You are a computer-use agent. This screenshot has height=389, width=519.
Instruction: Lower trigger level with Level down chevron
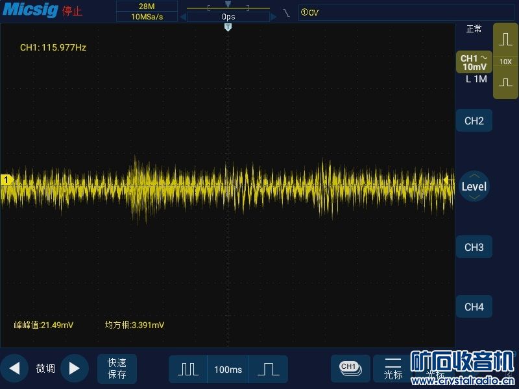pyautogui.click(x=474, y=198)
